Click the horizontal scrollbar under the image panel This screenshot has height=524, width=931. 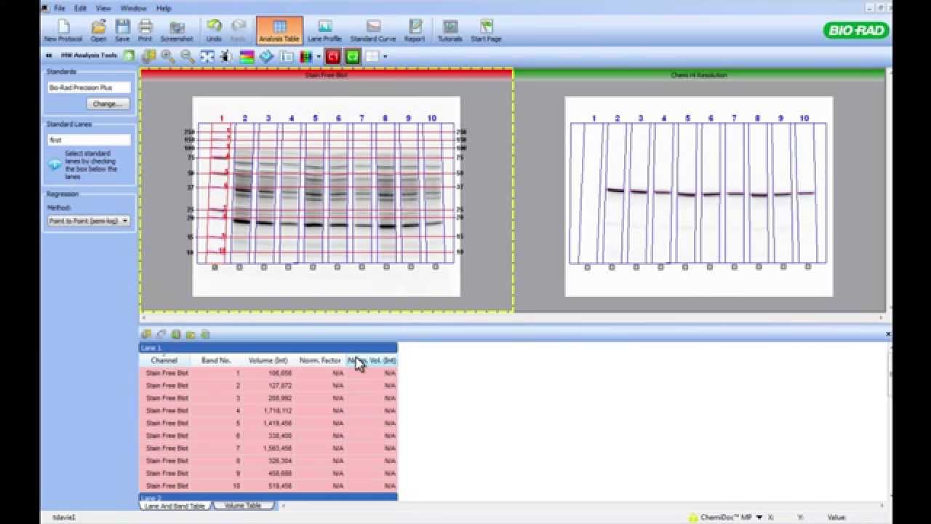pos(512,317)
